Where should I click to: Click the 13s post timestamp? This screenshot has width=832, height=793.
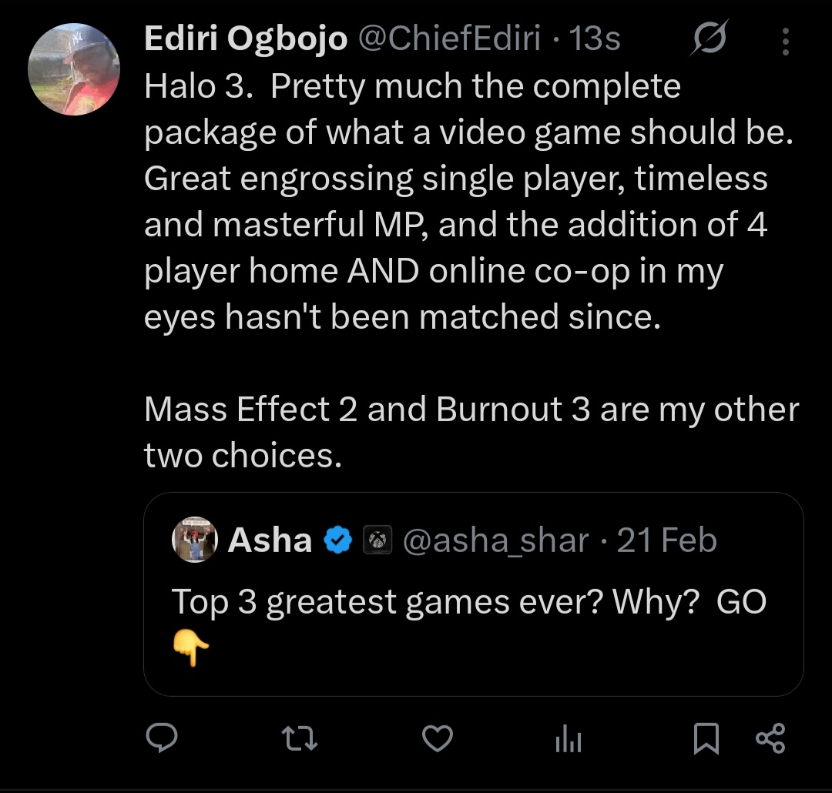594,38
